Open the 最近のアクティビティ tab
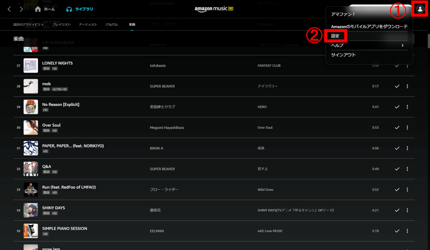This screenshot has width=430, height=250. pyautogui.click(x=28, y=24)
